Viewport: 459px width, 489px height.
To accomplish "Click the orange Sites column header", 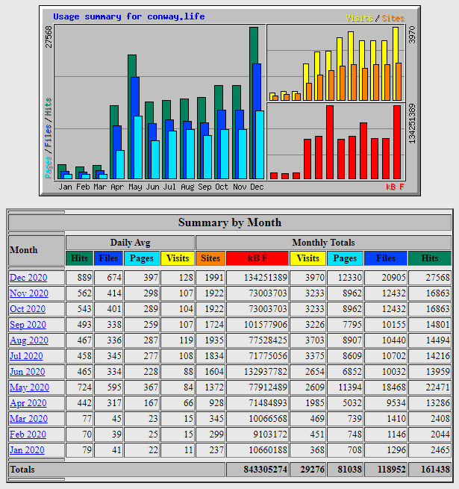I will 210,258.
